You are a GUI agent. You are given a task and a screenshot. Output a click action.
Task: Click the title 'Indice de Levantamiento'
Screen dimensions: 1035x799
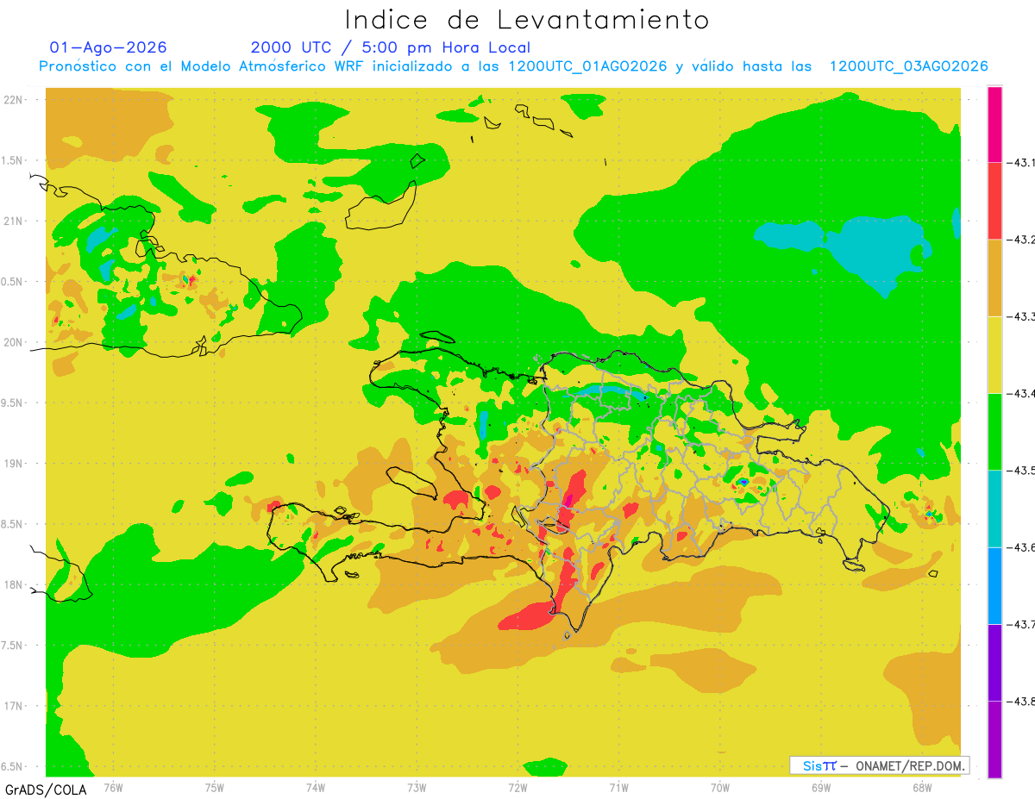coord(527,19)
